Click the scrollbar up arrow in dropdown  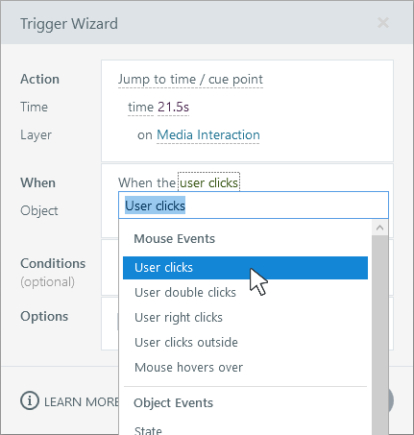pos(380,228)
